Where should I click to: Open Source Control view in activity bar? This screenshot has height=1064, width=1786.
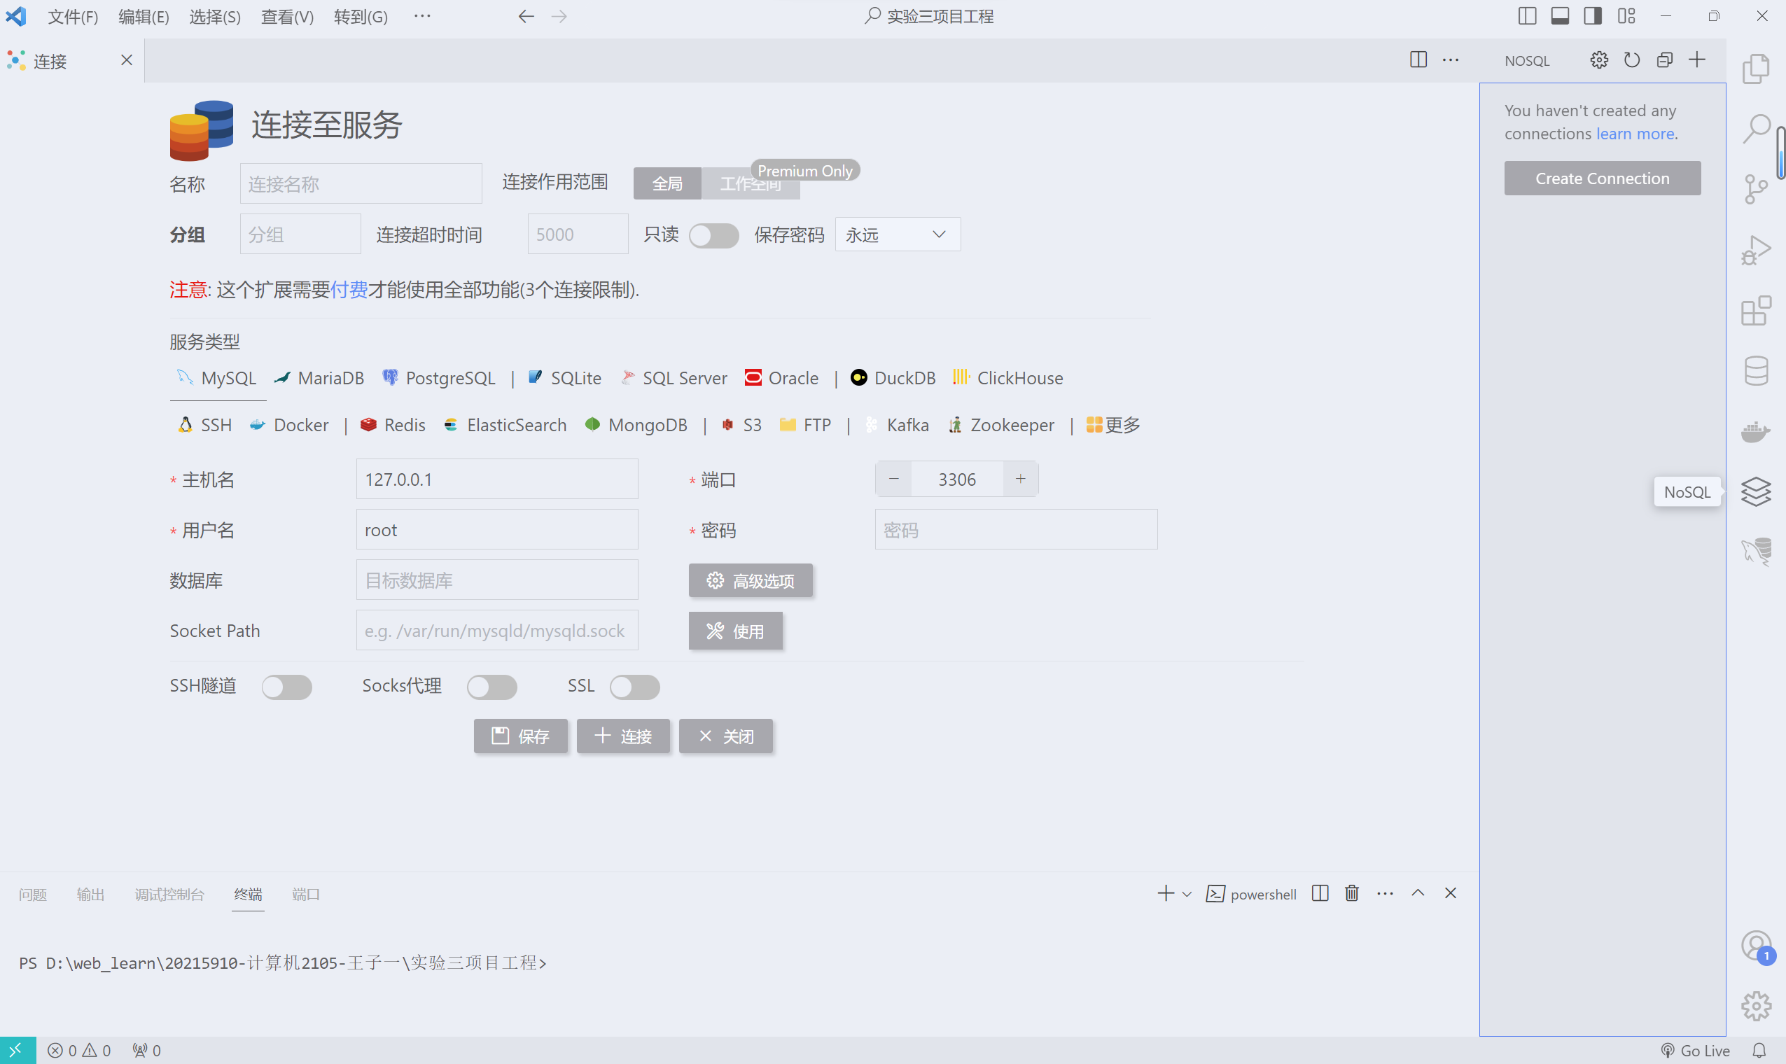click(x=1756, y=190)
